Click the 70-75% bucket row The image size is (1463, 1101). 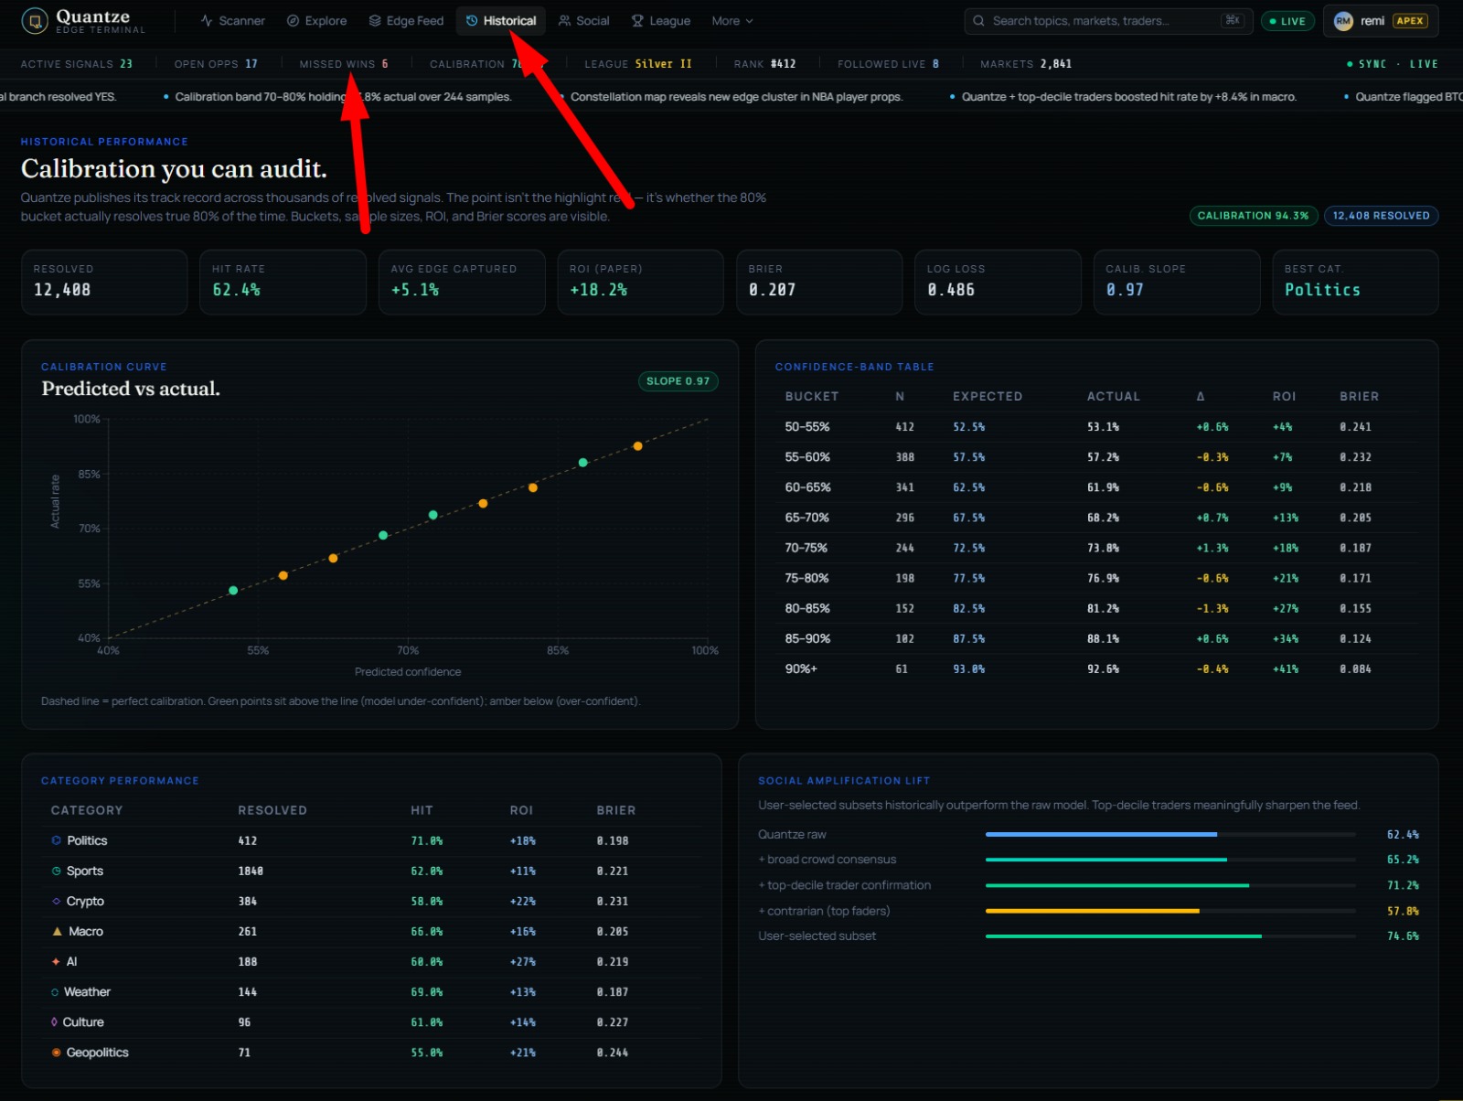(1097, 548)
